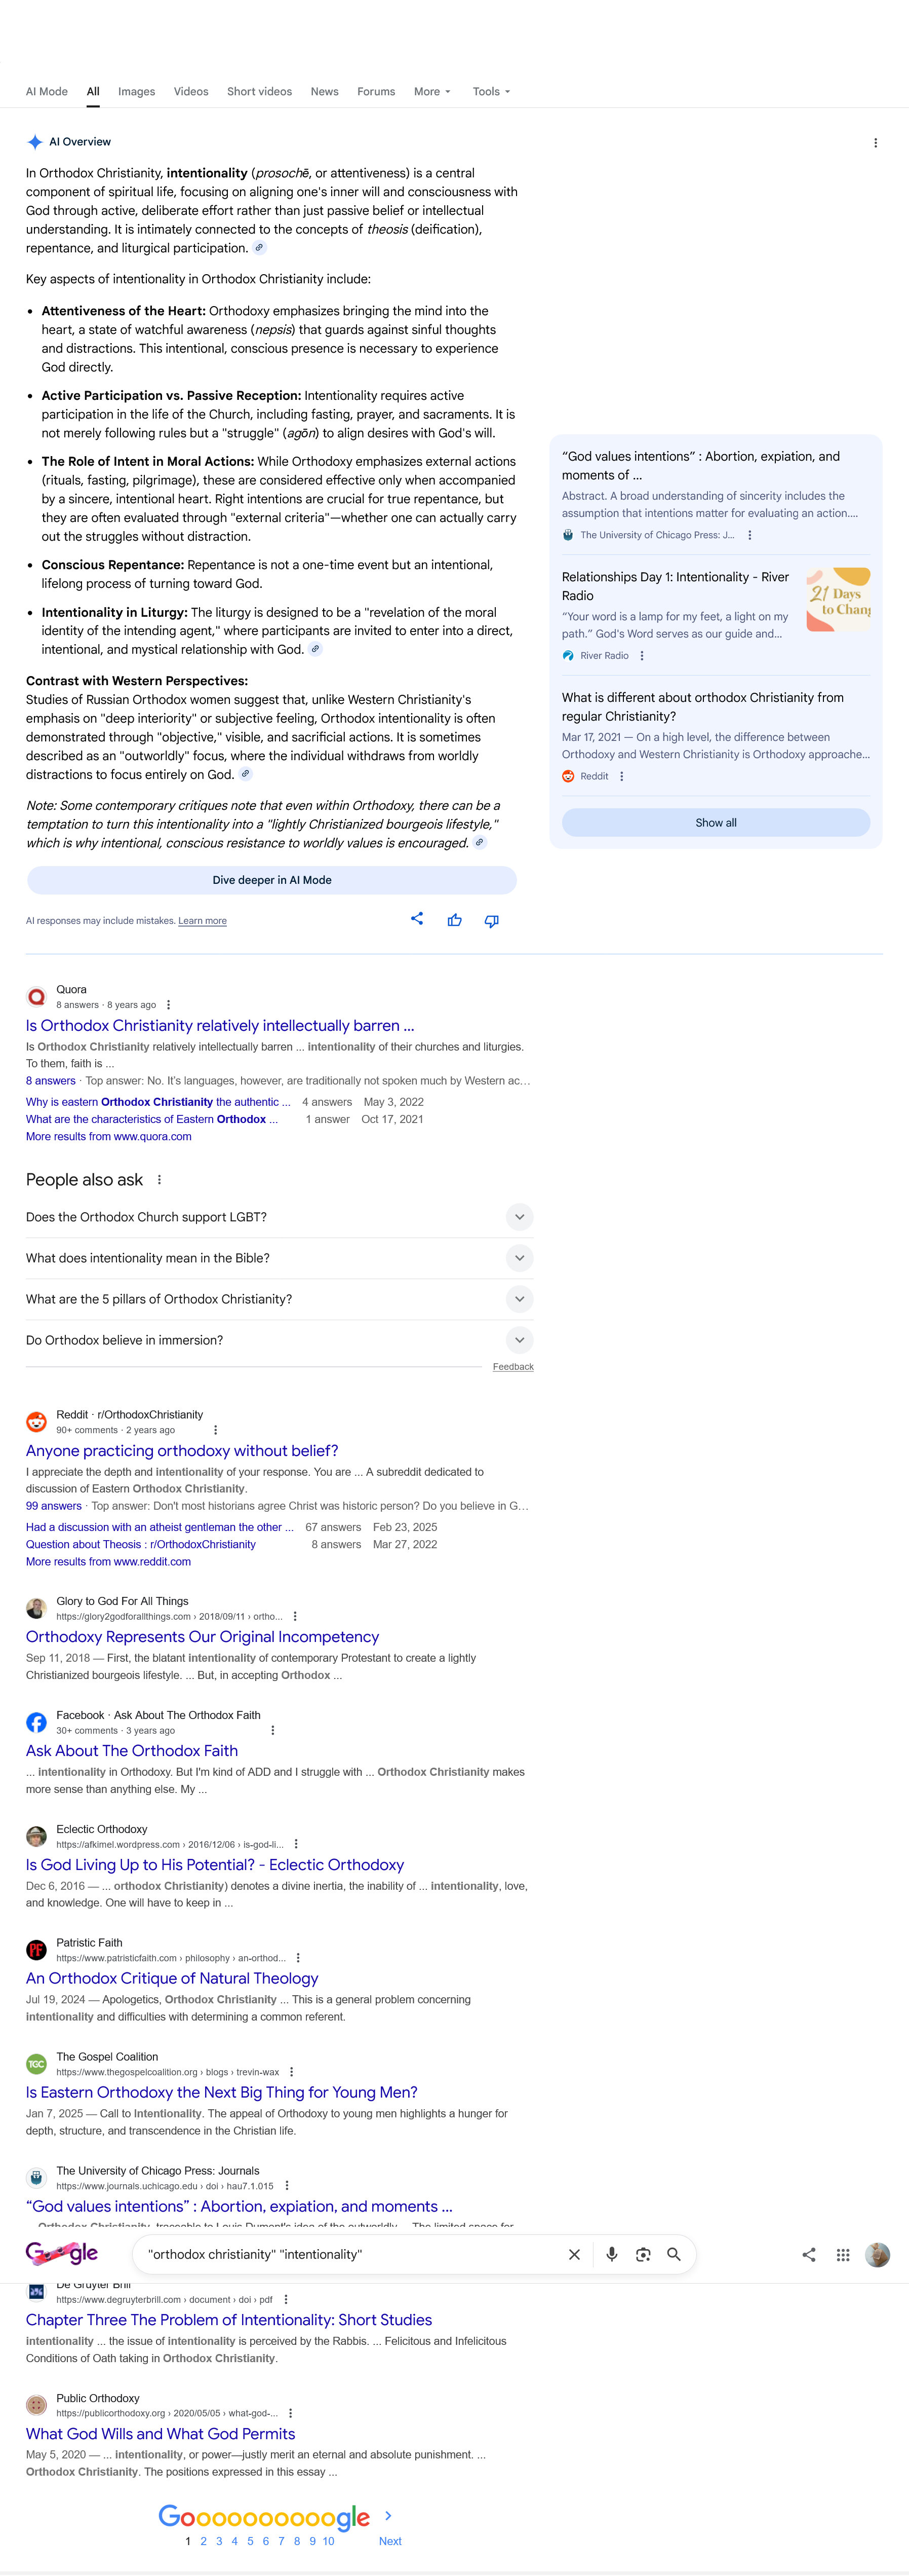The image size is (909, 2576).
Task: Open the Tools dropdown
Action: coord(491,92)
